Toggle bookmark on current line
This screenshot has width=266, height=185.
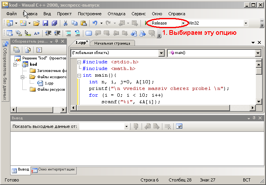pos(89,33)
